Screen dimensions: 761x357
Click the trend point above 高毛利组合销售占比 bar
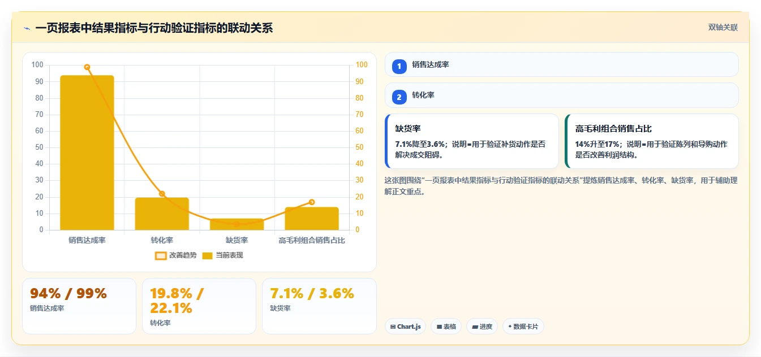[312, 202]
